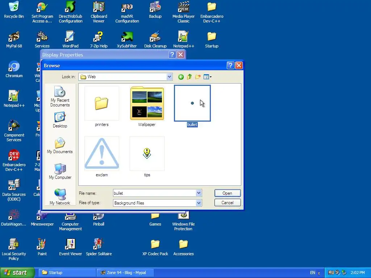Select Embarcadero Dev-C++ shortcut icon
Viewport: 371px width, 278px height.
14,161
